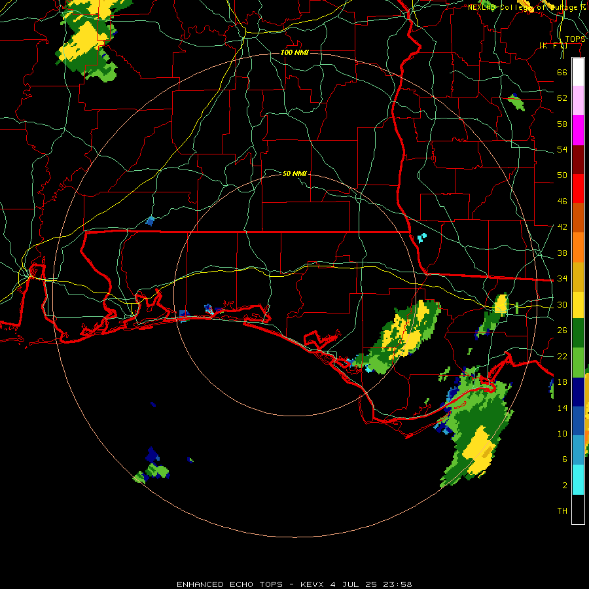Click the legend value "14"

pyautogui.click(x=562, y=408)
